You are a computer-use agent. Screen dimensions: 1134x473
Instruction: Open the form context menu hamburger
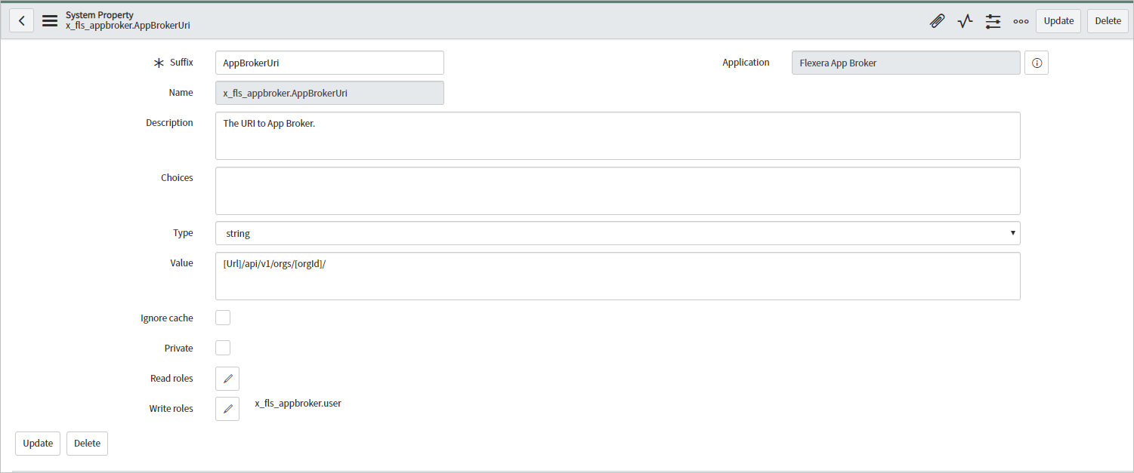[50, 21]
